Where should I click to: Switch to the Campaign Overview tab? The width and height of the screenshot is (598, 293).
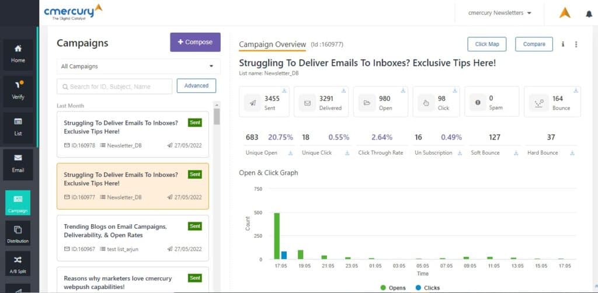[272, 44]
